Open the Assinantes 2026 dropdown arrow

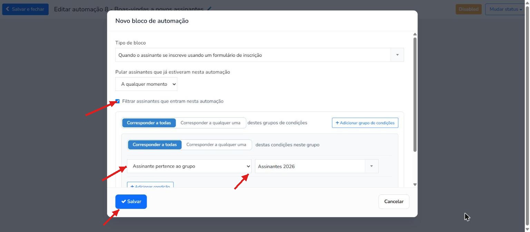[372, 166]
